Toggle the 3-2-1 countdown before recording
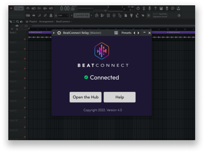 coord(39,8)
